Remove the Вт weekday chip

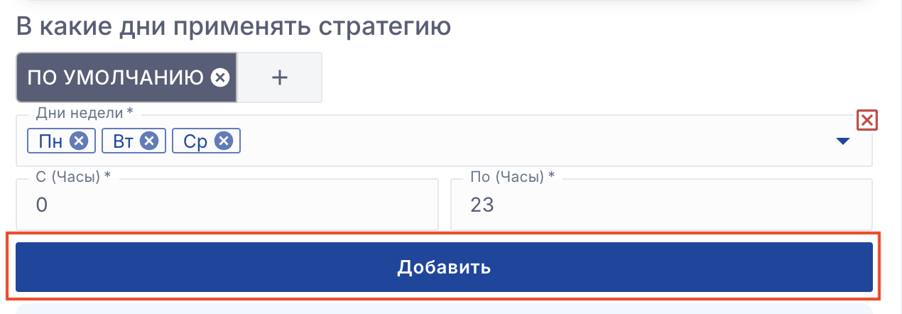coord(148,141)
